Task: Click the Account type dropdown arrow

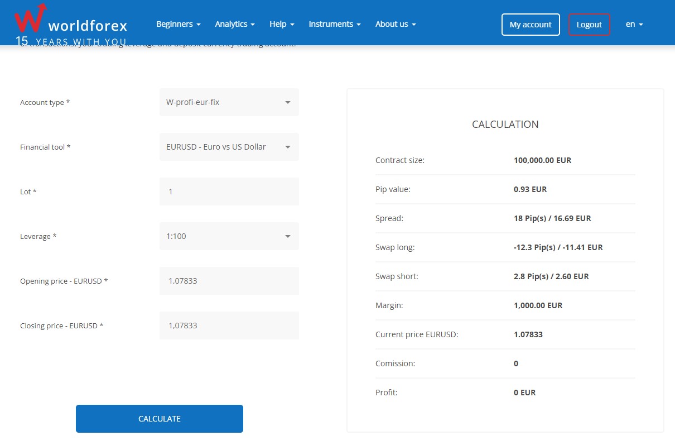Action: pos(288,102)
